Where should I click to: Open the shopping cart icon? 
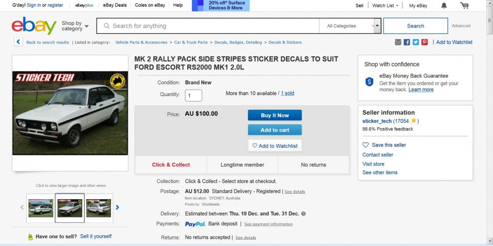click(464, 5)
